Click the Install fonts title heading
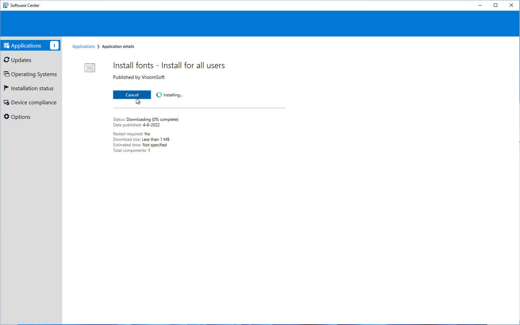The width and height of the screenshot is (520, 325). [x=169, y=65]
